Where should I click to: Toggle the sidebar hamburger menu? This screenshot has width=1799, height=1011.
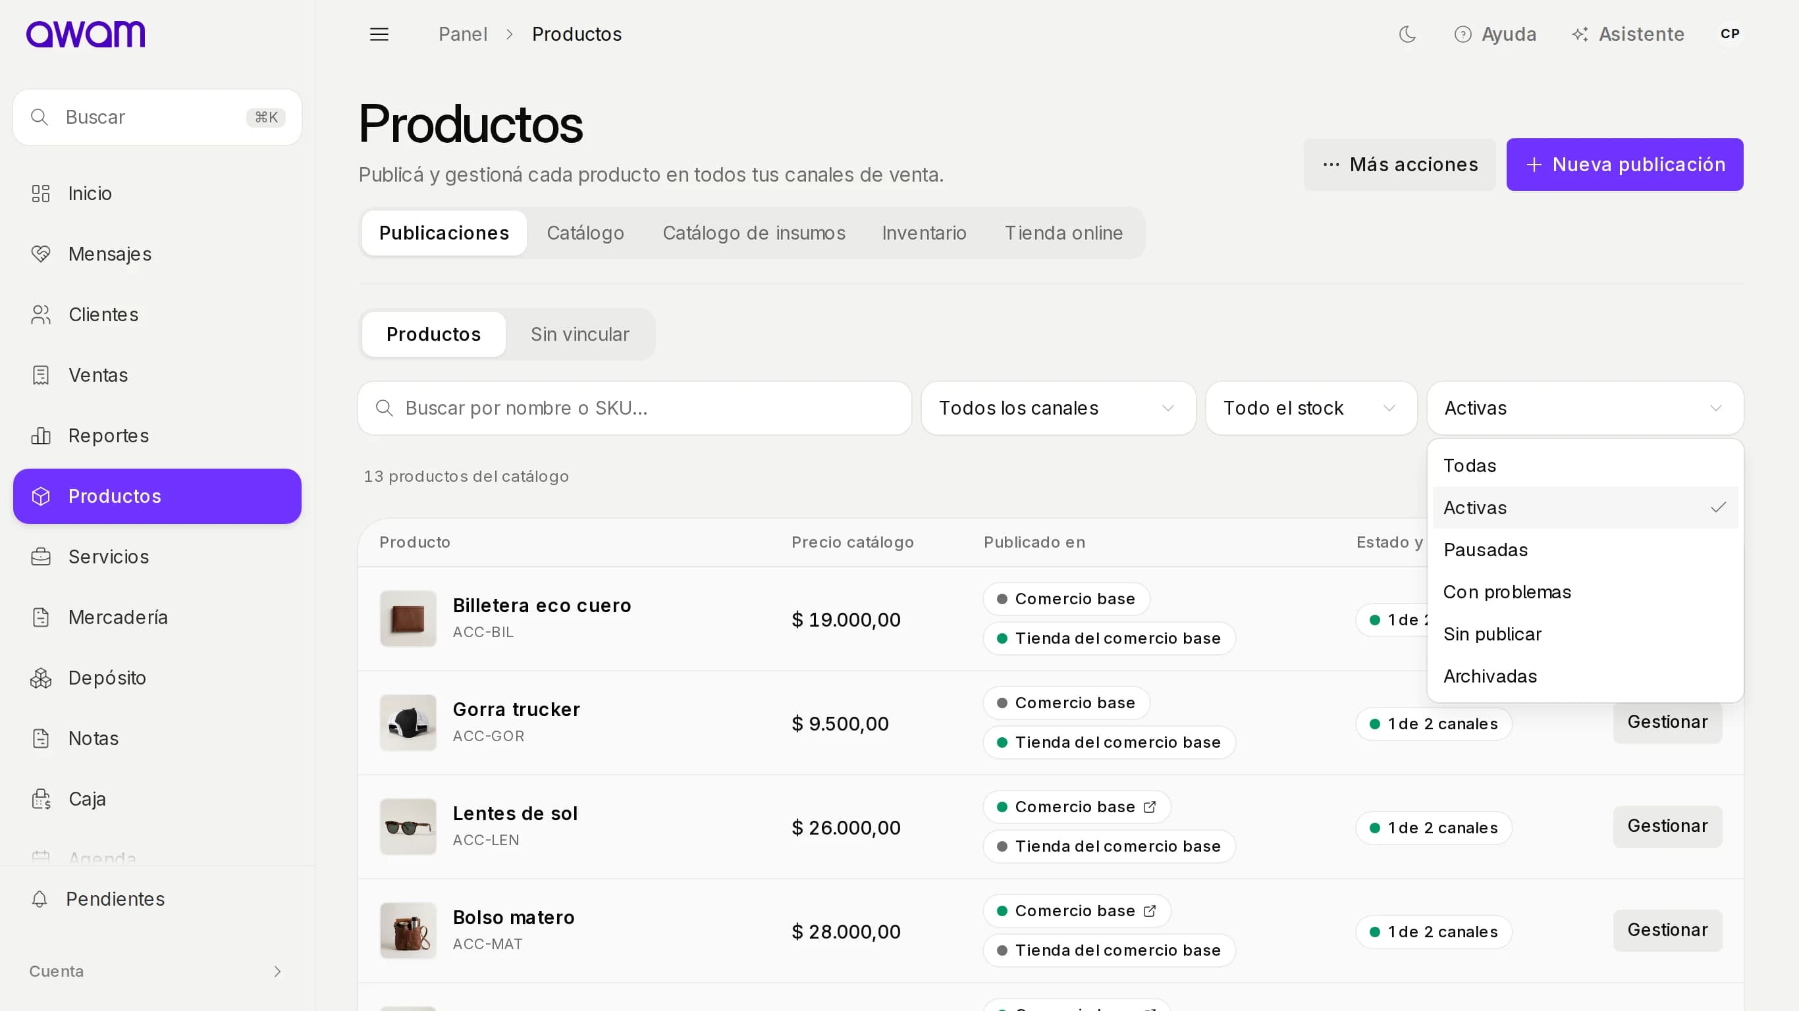pos(379,34)
